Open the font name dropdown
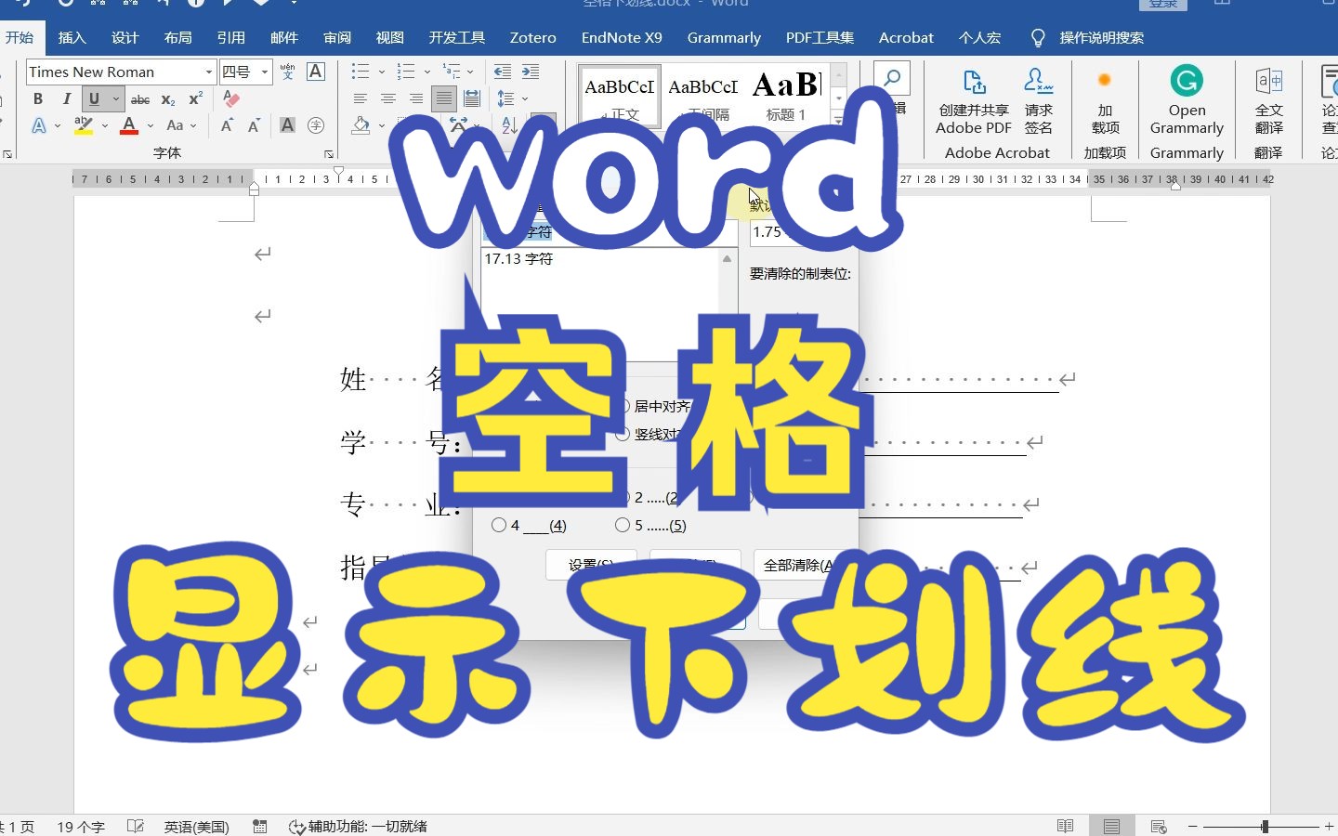This screenshot has width=1338, height=836. (208, 72)
